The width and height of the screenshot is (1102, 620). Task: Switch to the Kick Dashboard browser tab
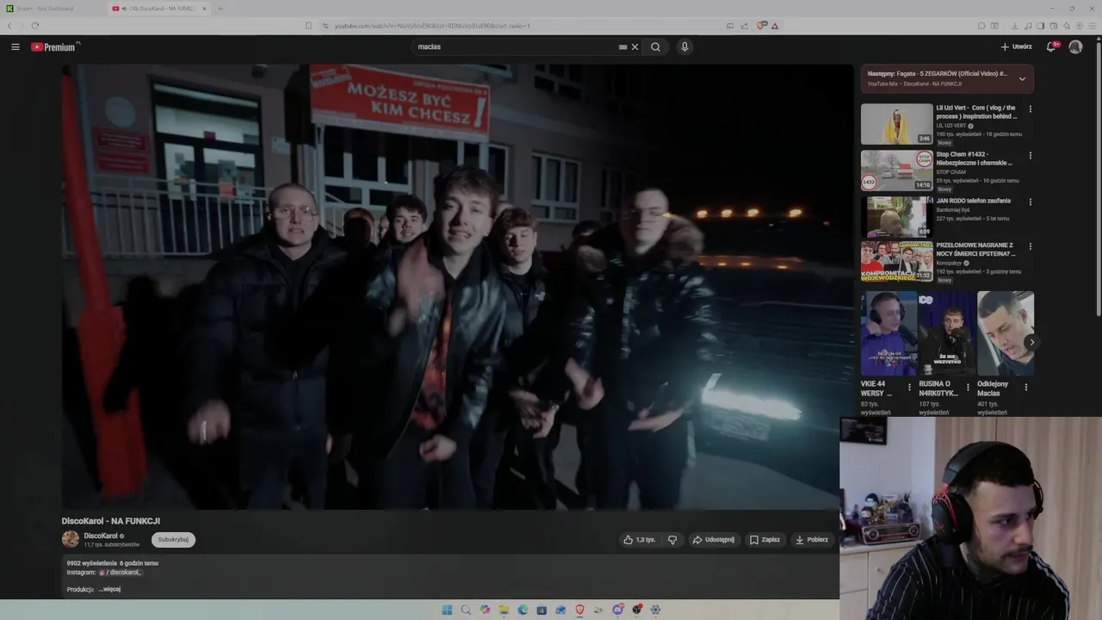[x=52, y=9]
